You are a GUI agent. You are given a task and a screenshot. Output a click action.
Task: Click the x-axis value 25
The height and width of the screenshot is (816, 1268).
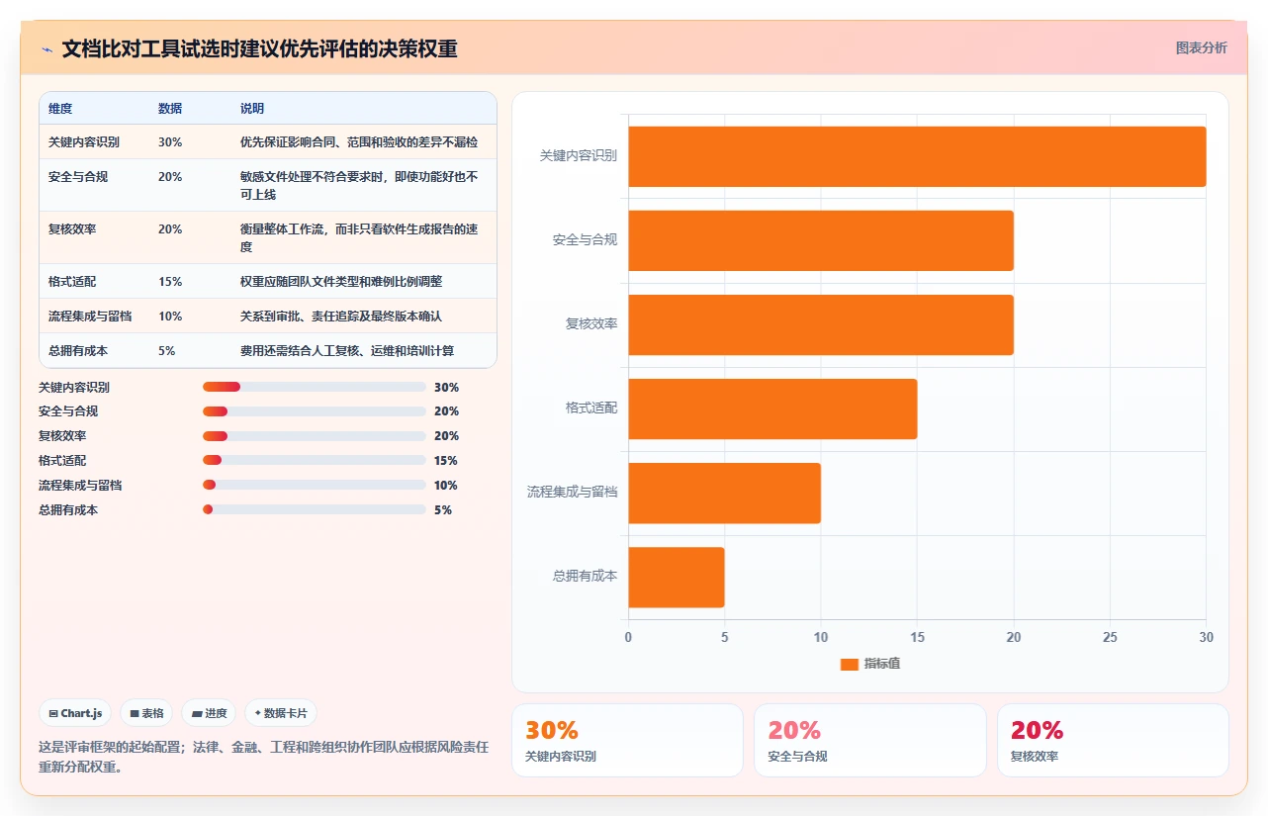coord(1110,637)
